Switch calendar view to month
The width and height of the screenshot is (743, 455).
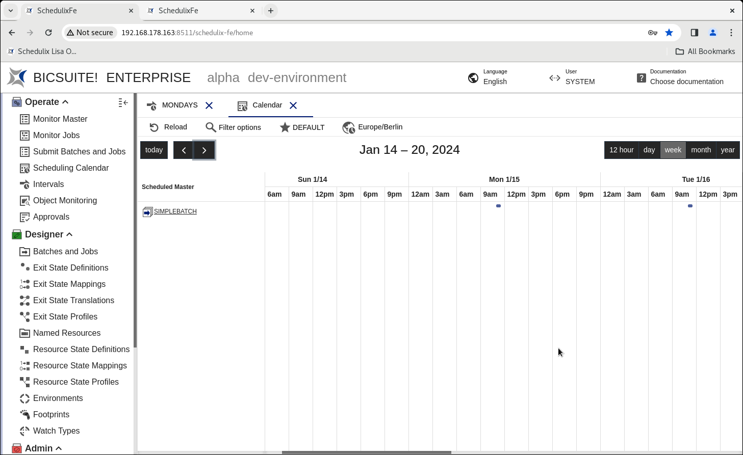point(701,150)
